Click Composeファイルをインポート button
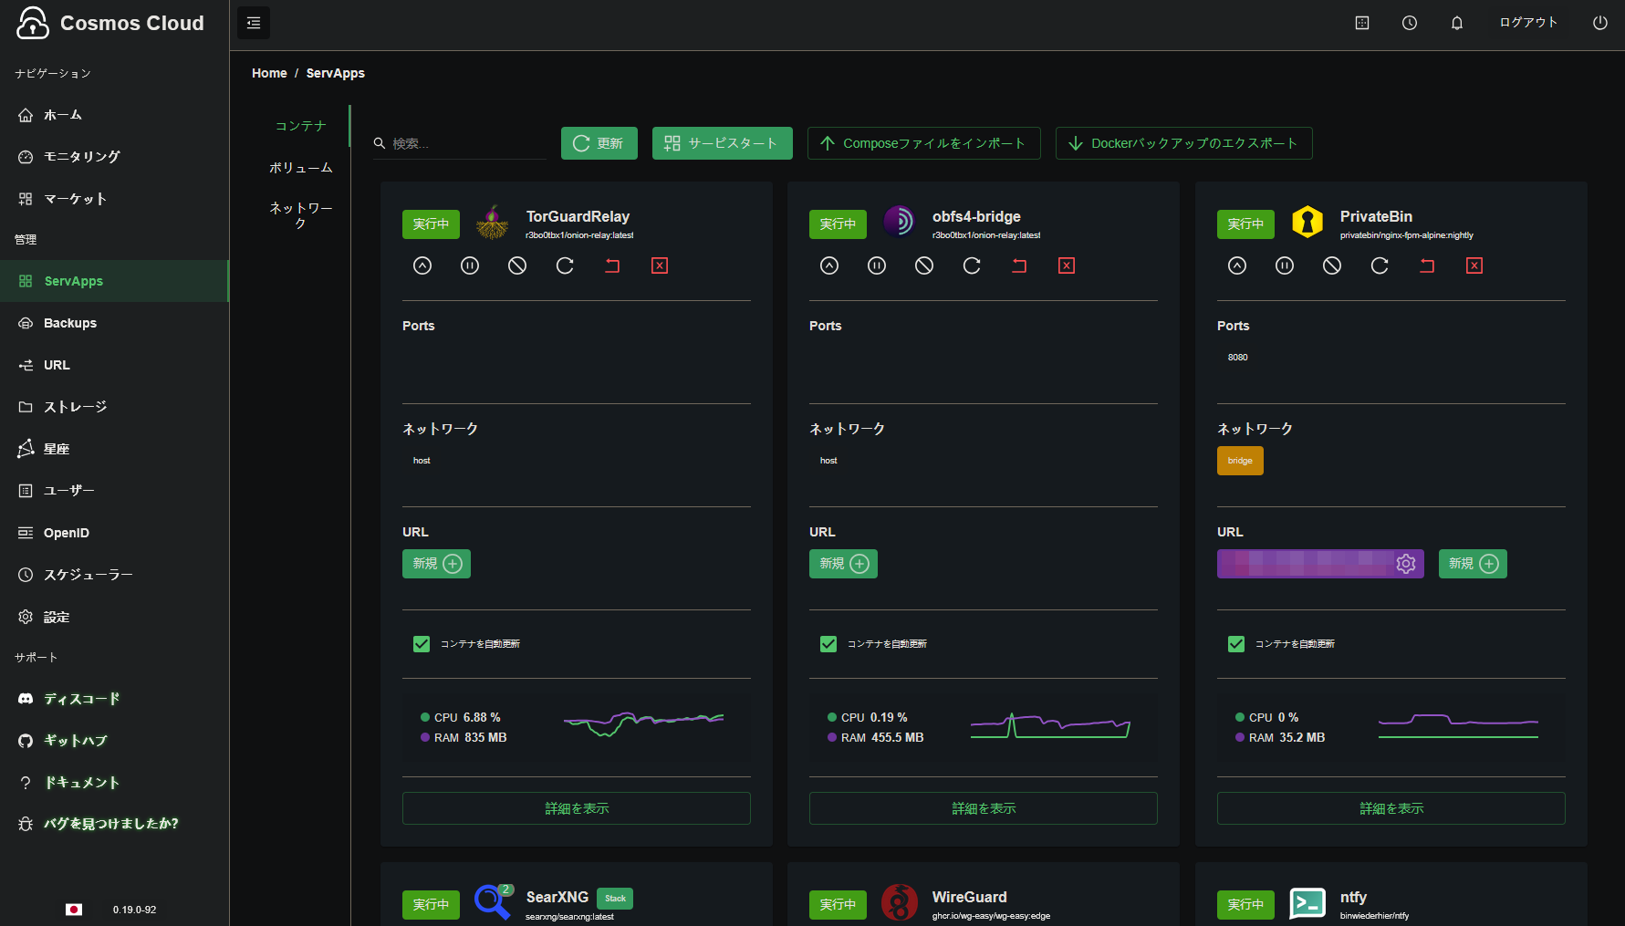This screenshot has height=926, width=1625. click(923, 143)
